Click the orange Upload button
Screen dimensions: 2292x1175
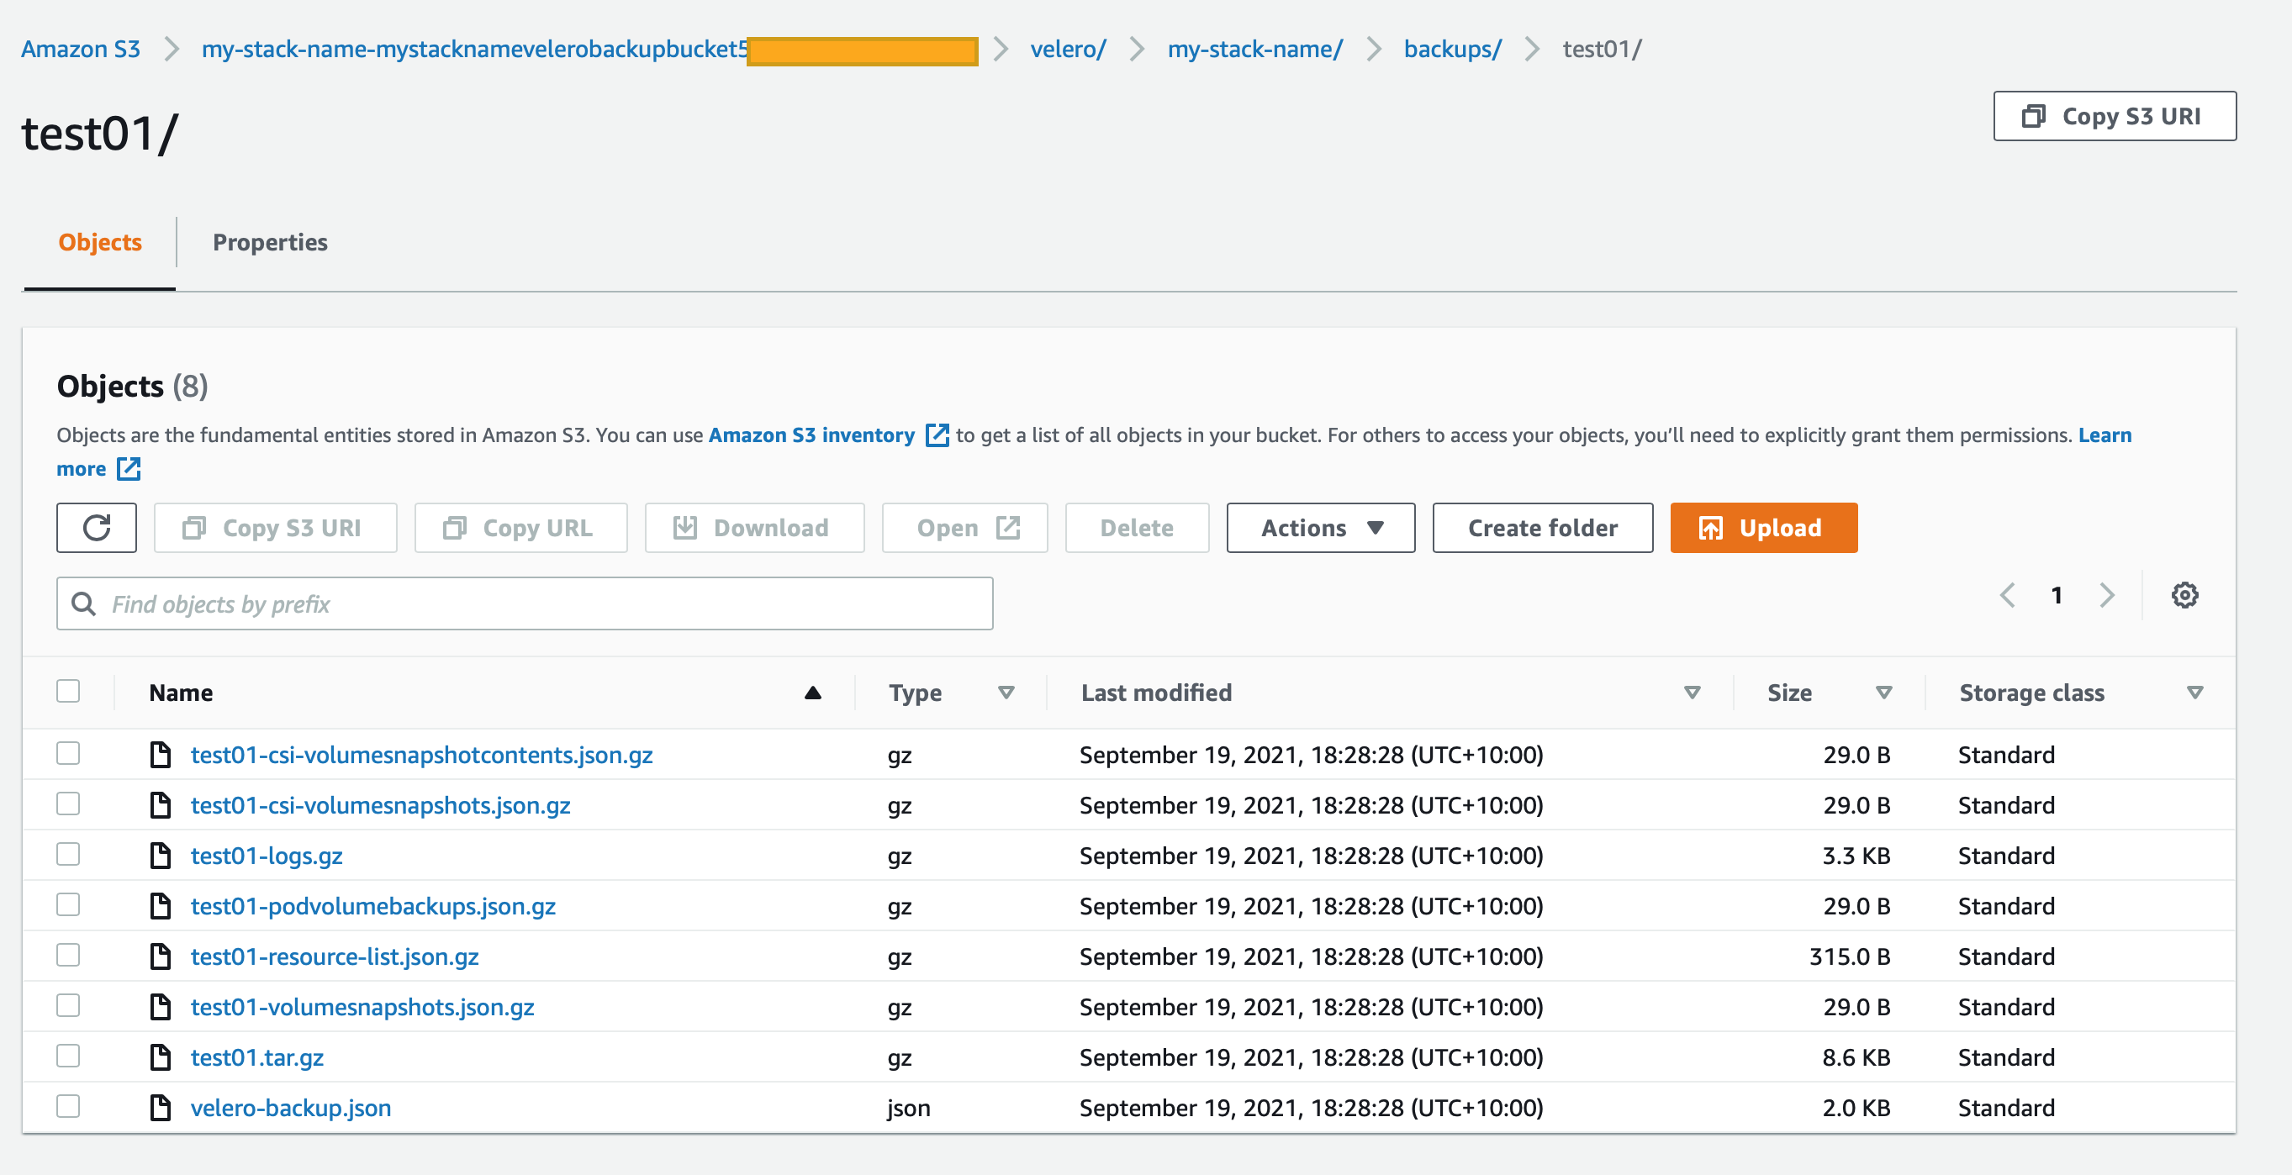(1763, 529)
